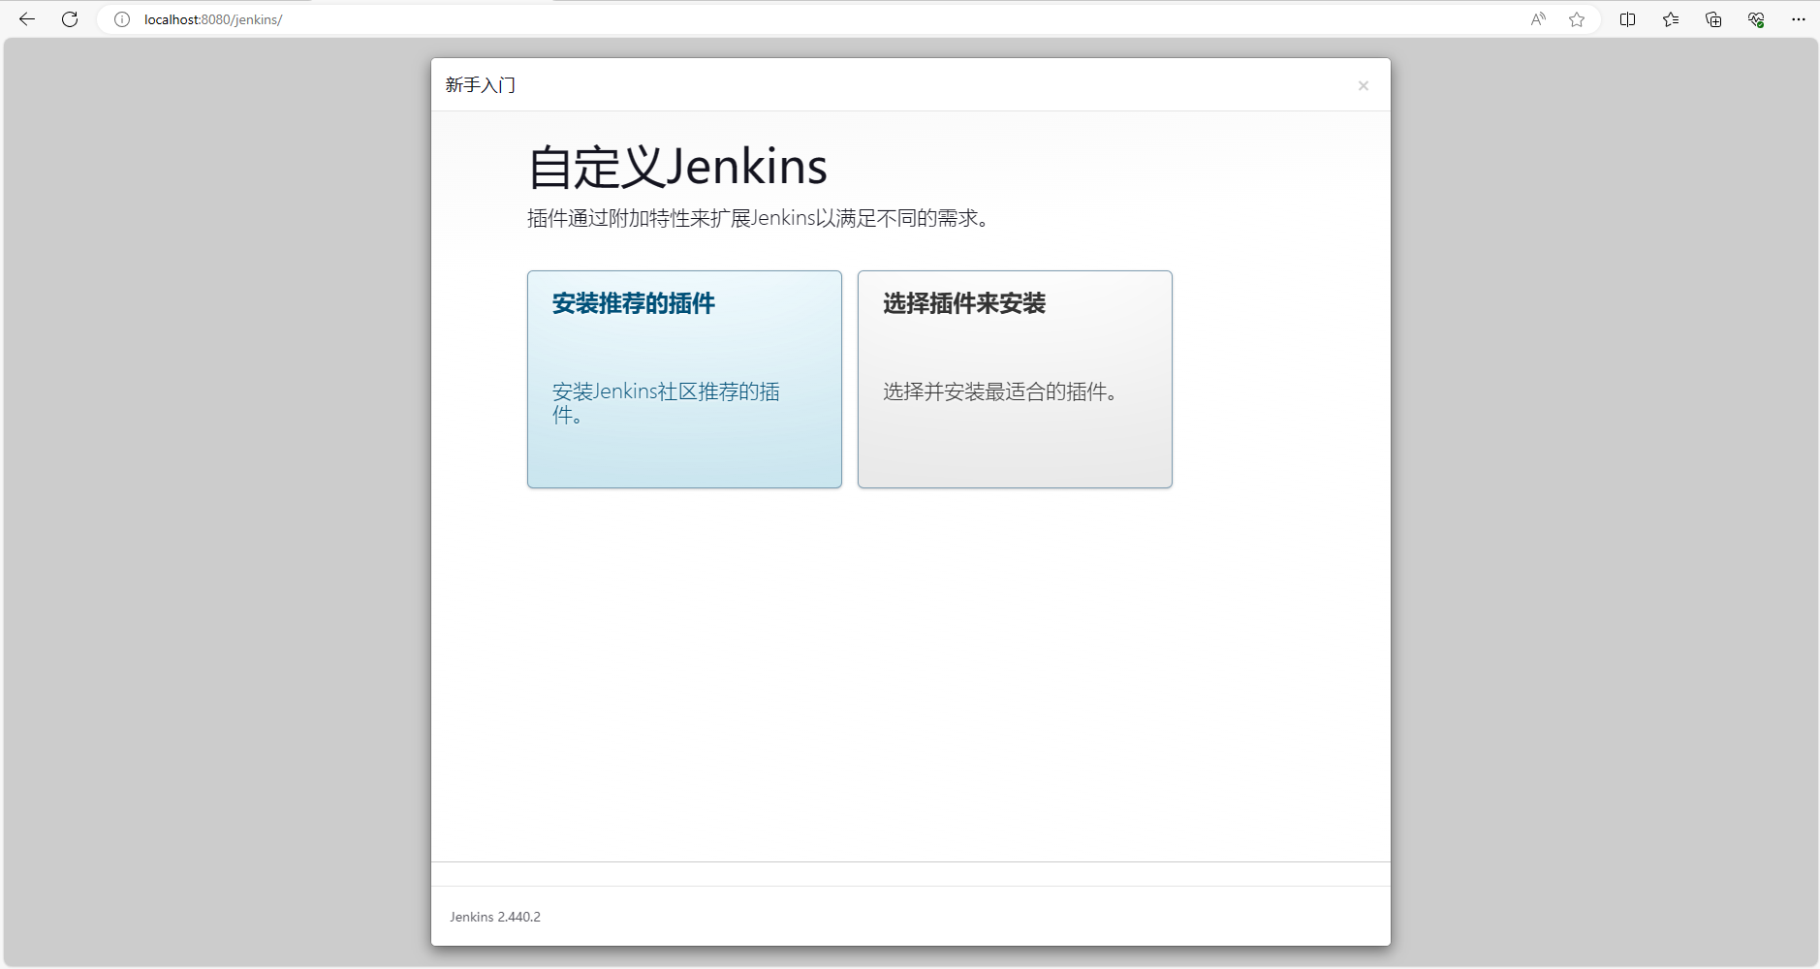Viewport: 1820px width, 969px height.
Task: Open browser essentials heart icon
Action: click(x=1756, y=19)
